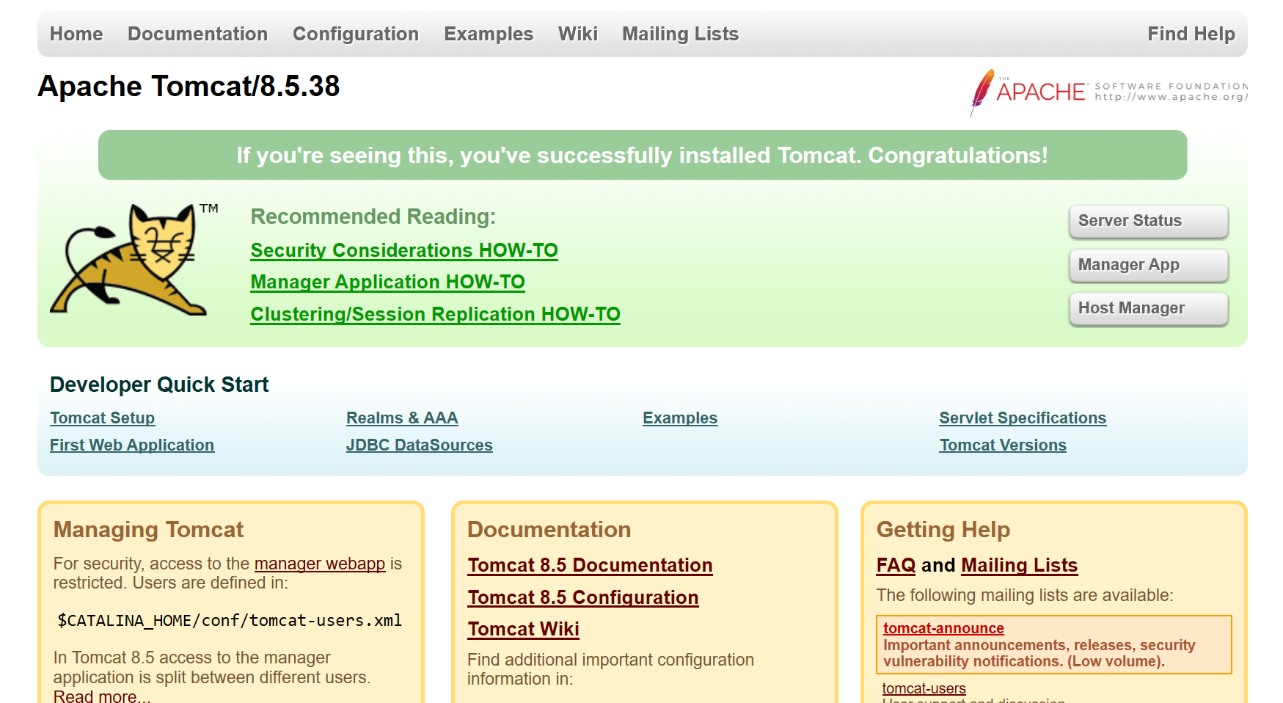Follow the Tomcat Setup link
This screenshot has width=1283, height=703.
102,418
